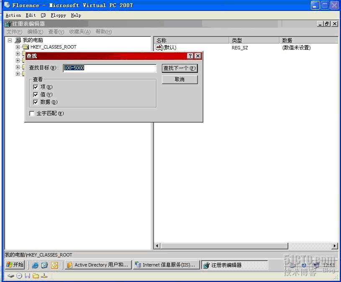
Task: Restore down the Registry Editor window
Action: coord(327,24)
